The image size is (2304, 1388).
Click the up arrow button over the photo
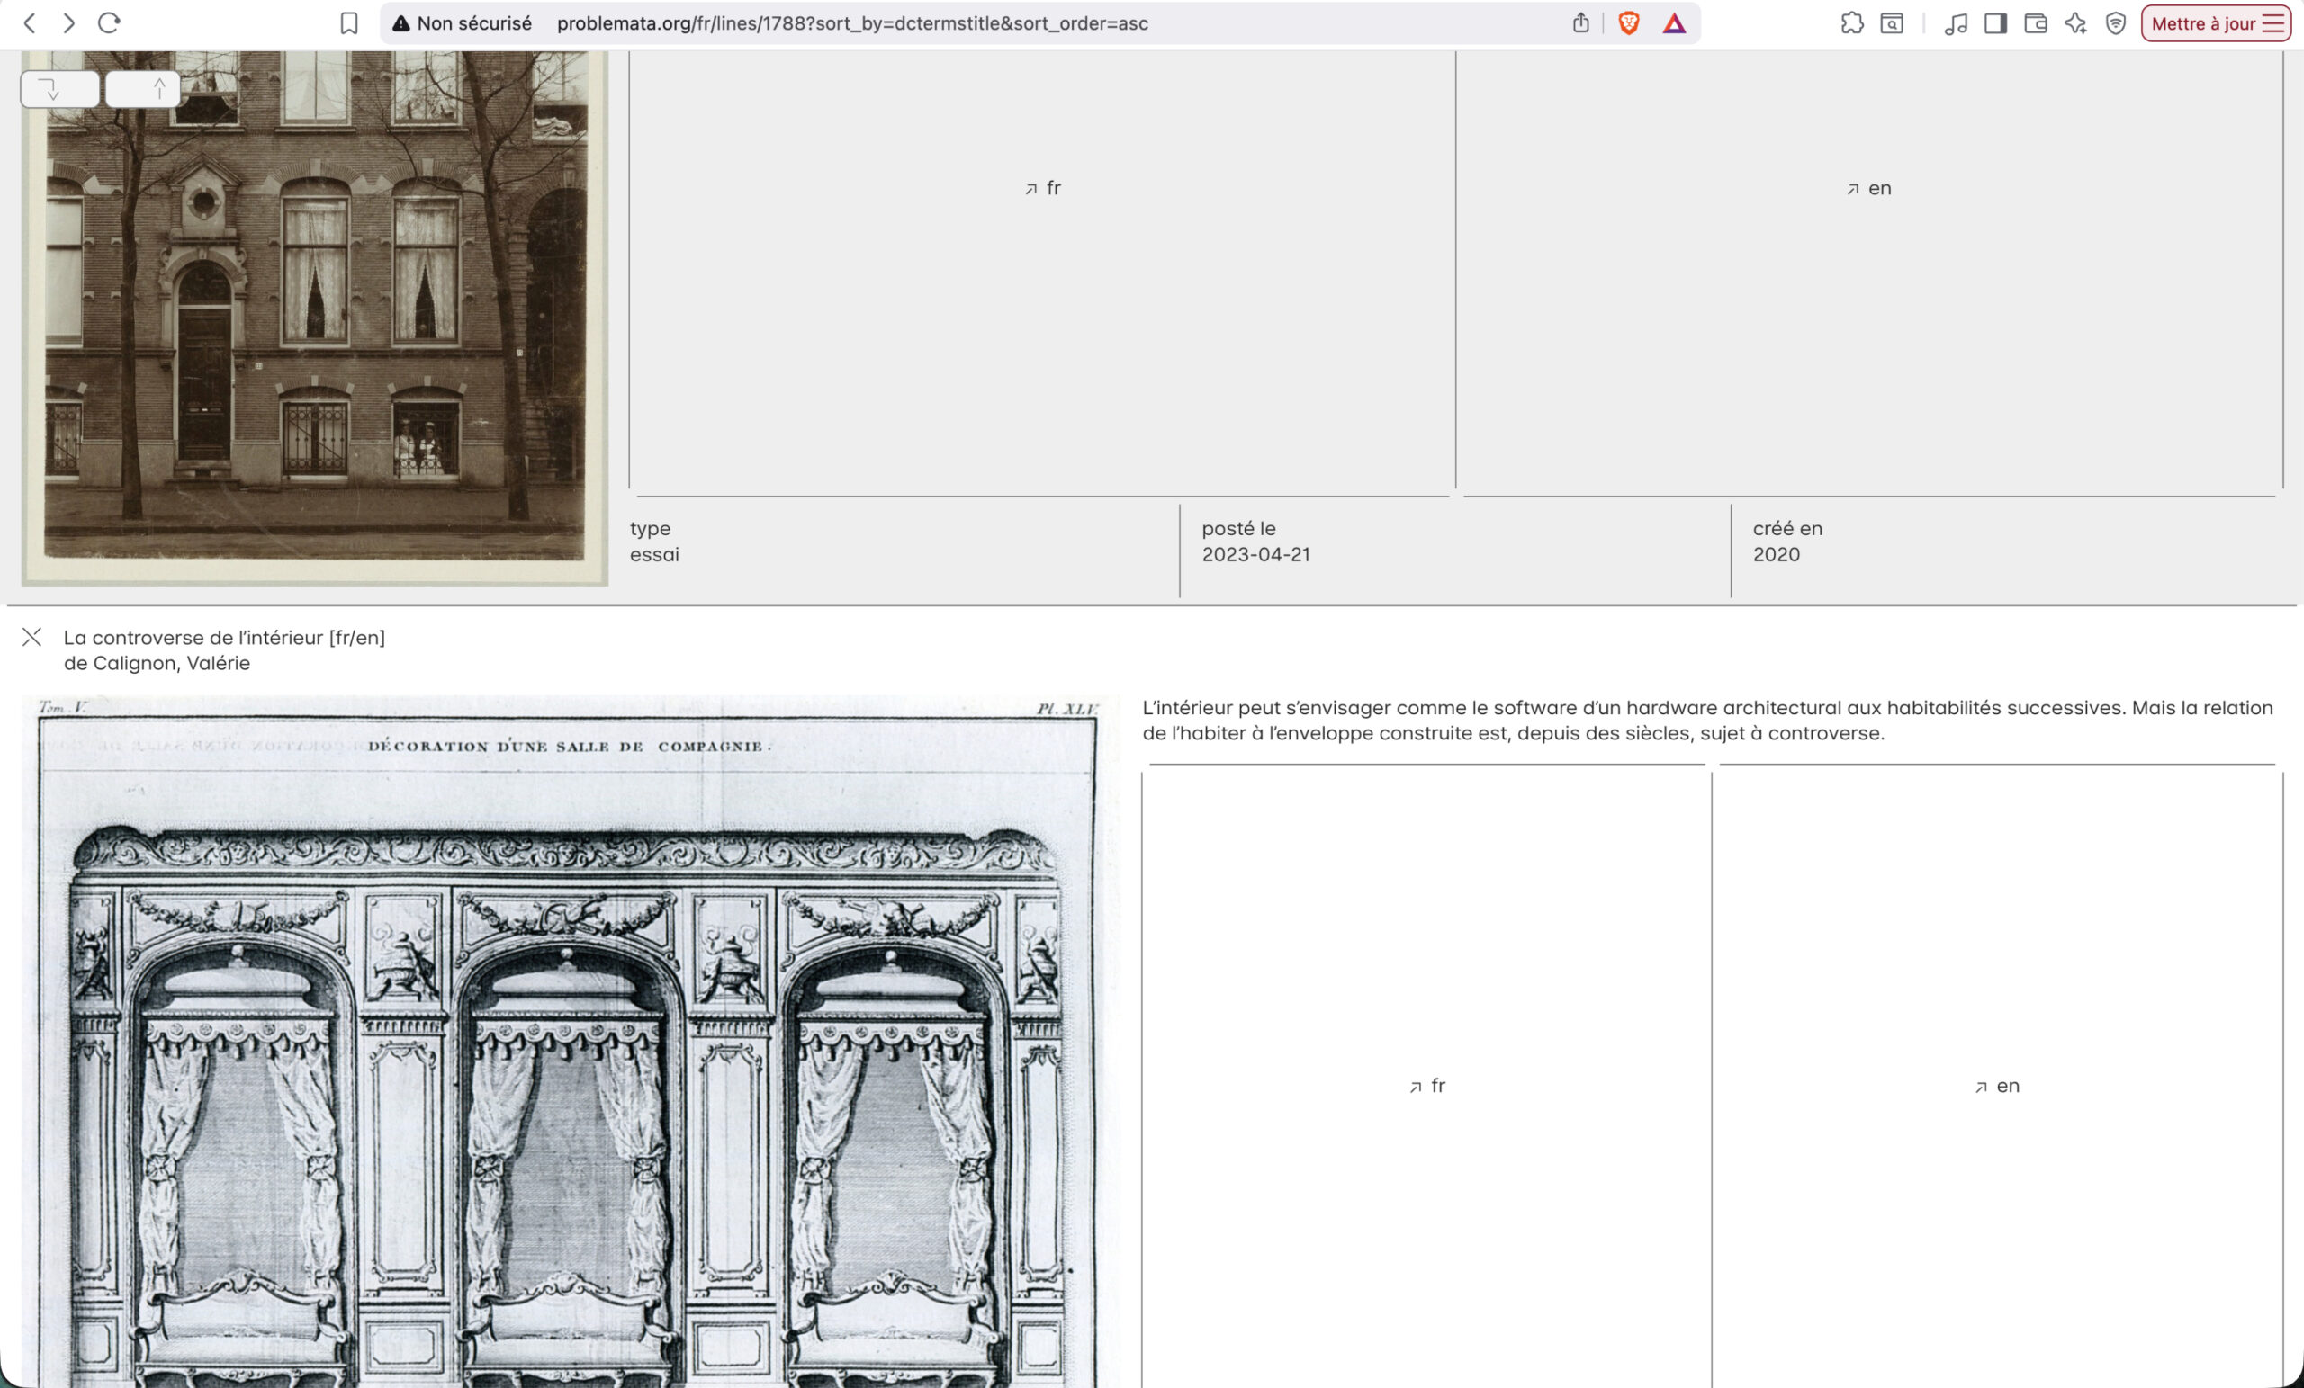143,90
